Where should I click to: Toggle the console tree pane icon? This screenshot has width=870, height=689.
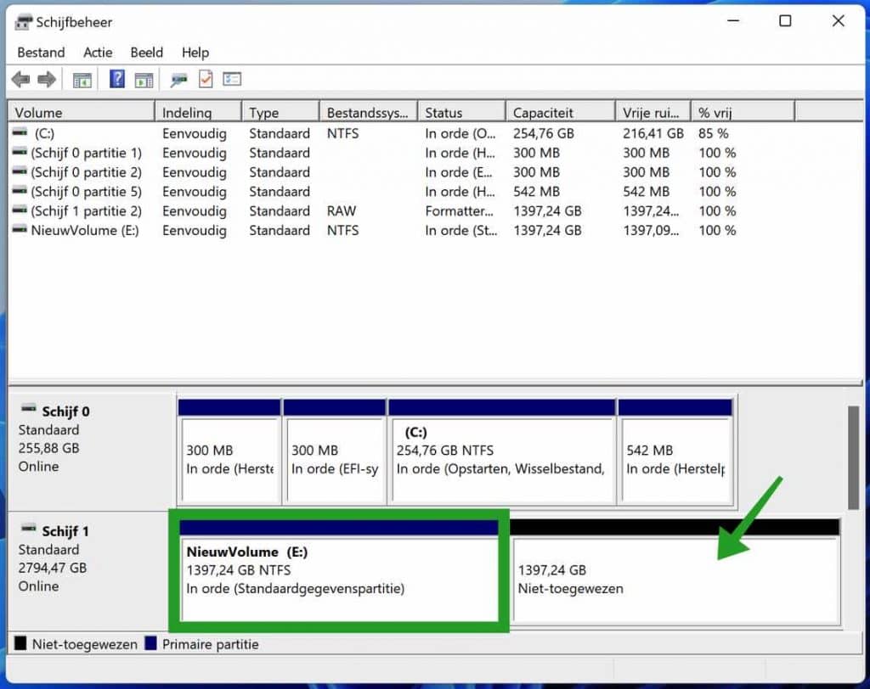tap(82, 80)
